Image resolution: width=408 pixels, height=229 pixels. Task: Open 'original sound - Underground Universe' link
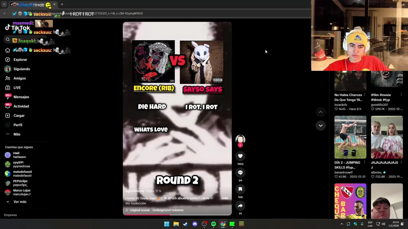pos(157,210)
